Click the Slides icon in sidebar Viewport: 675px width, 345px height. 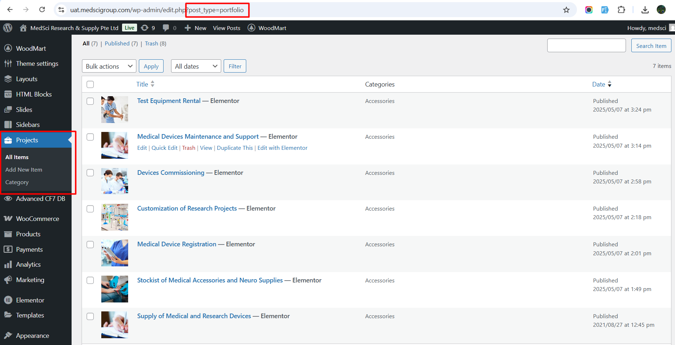[8, 110]
